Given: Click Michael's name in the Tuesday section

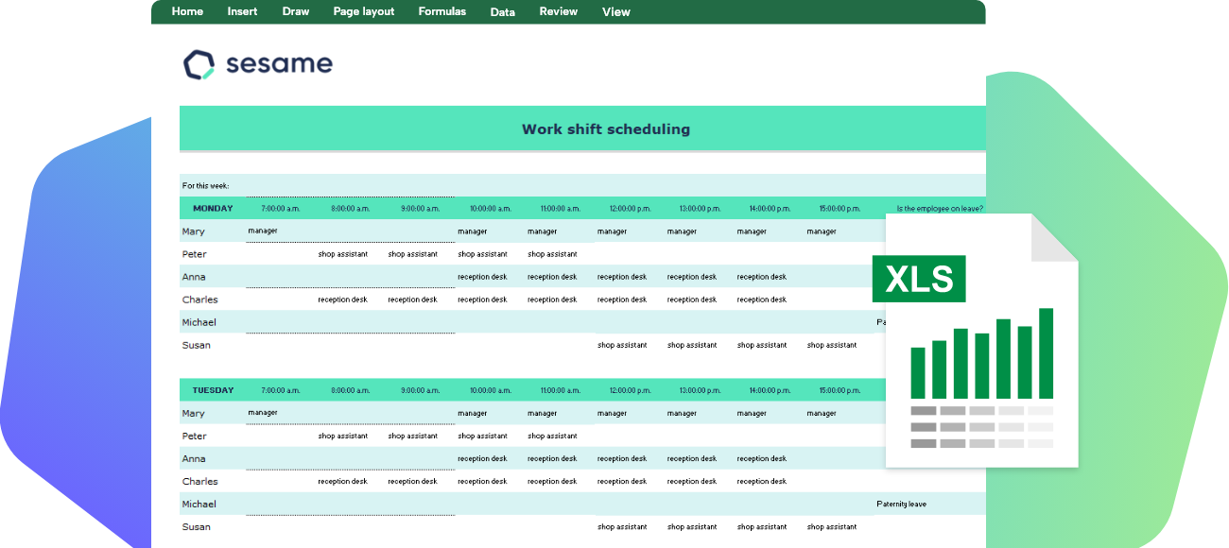Looking at the screenshot, I should point(199,505).
